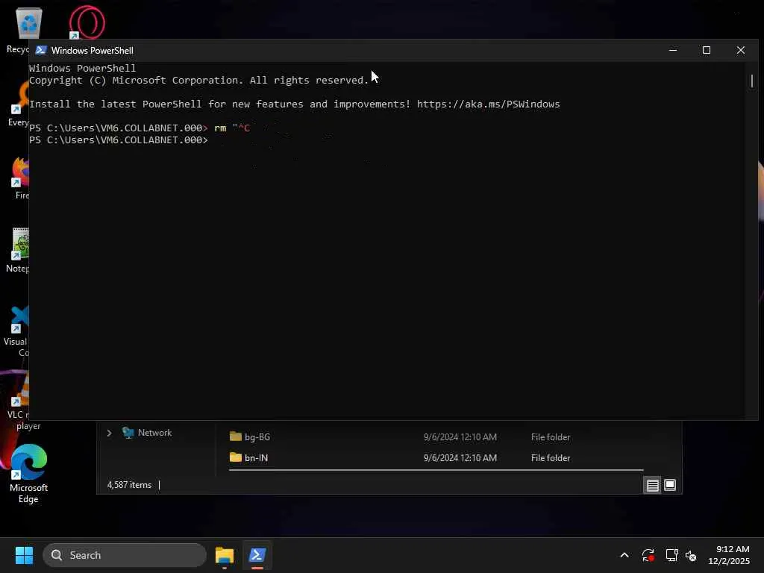
Task: Close the Windows PowerShell window
Action: pyautogui.click(x=741, y=50)
